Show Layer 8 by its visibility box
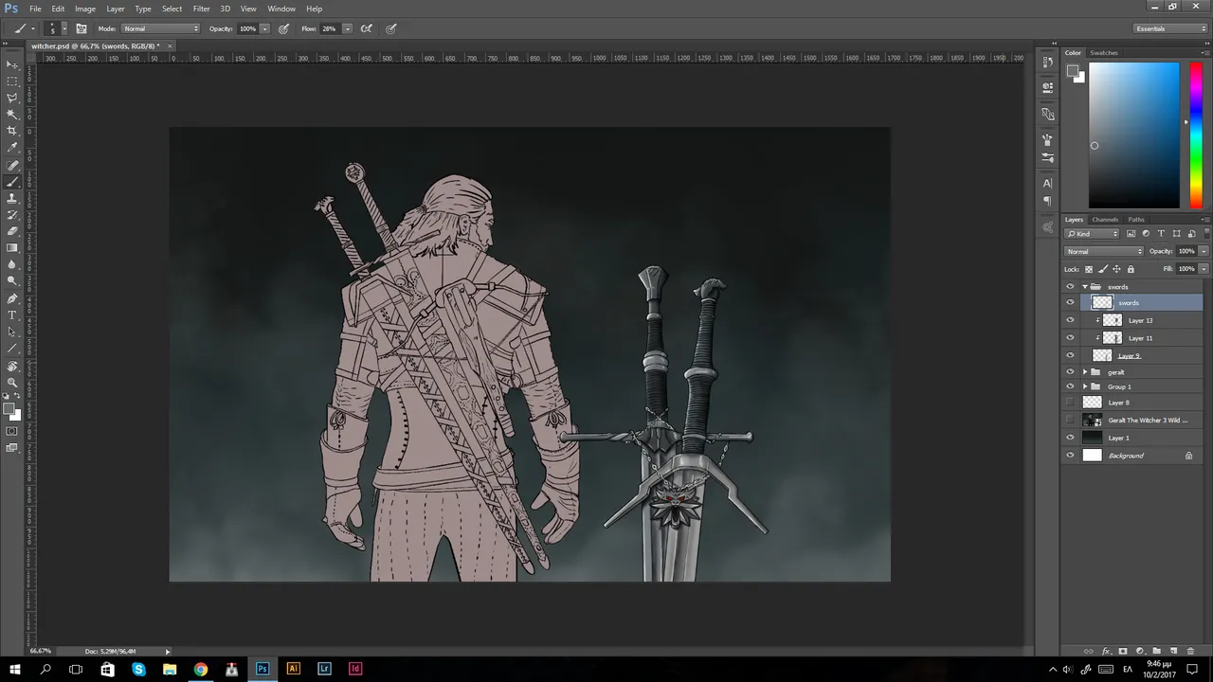The image size is (1213, 682). (x=1070, y=403)
